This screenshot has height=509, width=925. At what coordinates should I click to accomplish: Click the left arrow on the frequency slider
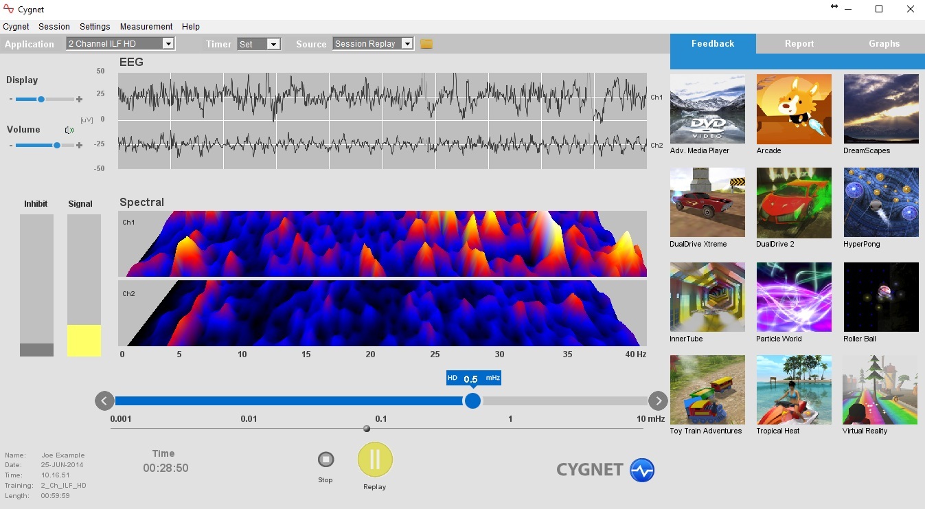click(x=104, y=400)
